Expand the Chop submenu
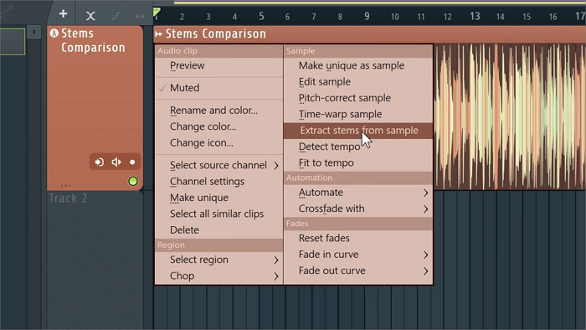Screen dimensions: 586x330 [218, 276]
